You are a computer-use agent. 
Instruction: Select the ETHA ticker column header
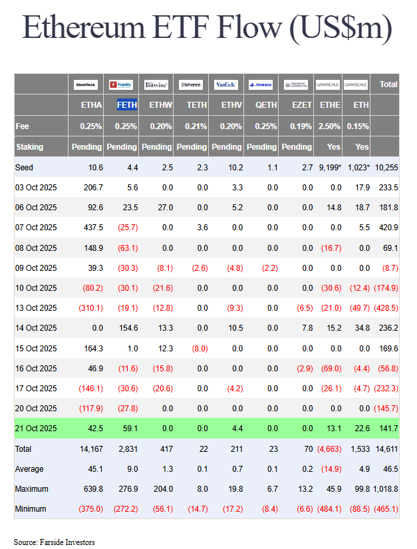[x=91, y=105]
